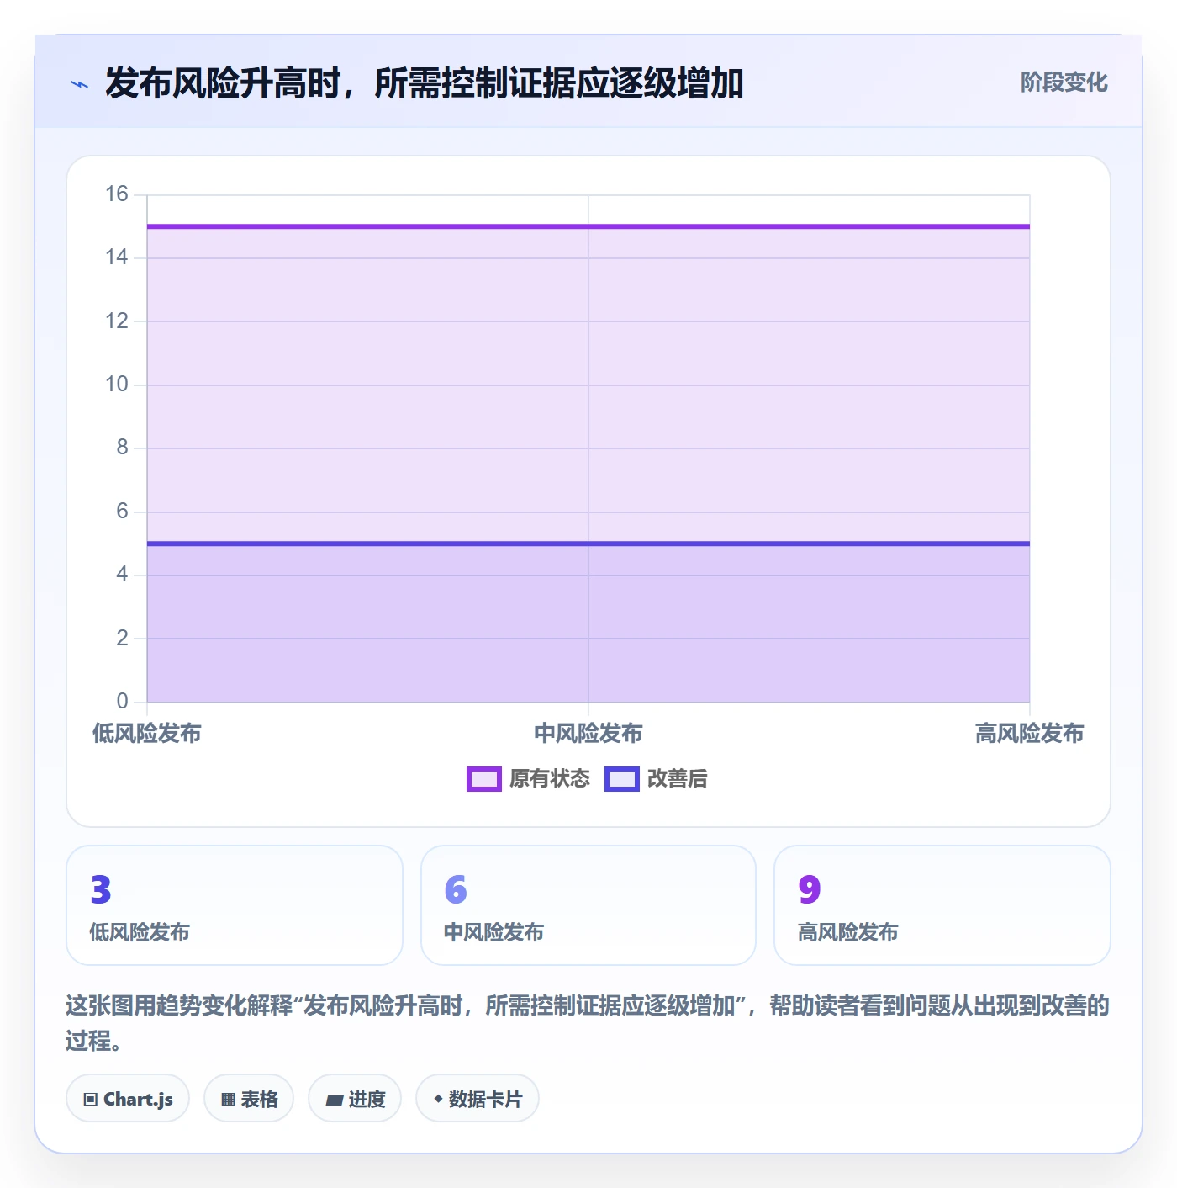The width and height of the screenshot is (1177, 1188).
Task: Click the chart title 发布风险升高时，所需控制证据应逐级增加
Action: (x=425, y=83)
